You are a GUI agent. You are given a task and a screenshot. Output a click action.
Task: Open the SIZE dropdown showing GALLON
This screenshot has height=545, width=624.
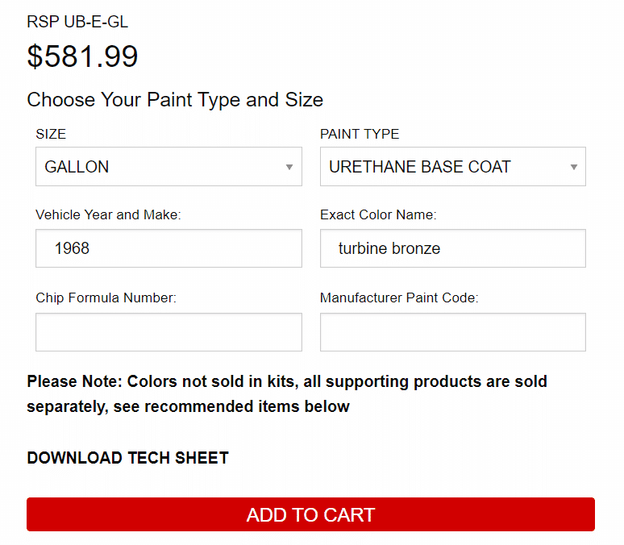pos(161,167)
